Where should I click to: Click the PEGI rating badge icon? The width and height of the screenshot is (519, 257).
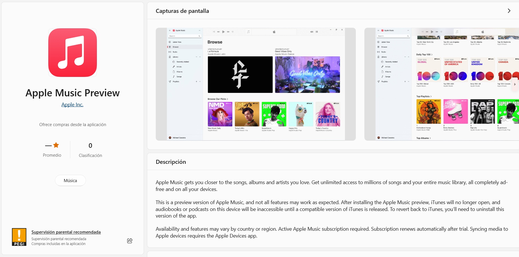tap(19, 237)
